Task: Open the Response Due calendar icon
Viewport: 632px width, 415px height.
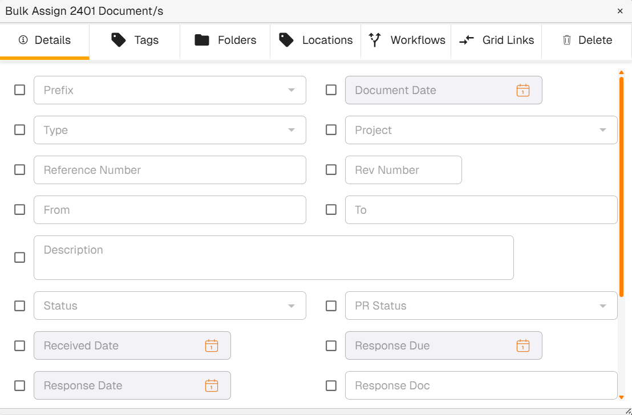Action: 522,345
